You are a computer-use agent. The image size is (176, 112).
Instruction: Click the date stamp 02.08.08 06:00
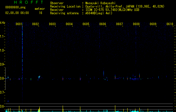tap(17, 13)
